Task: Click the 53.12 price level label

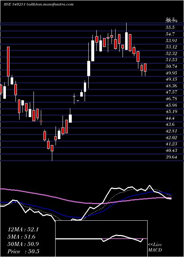Action: click(171, 47)
